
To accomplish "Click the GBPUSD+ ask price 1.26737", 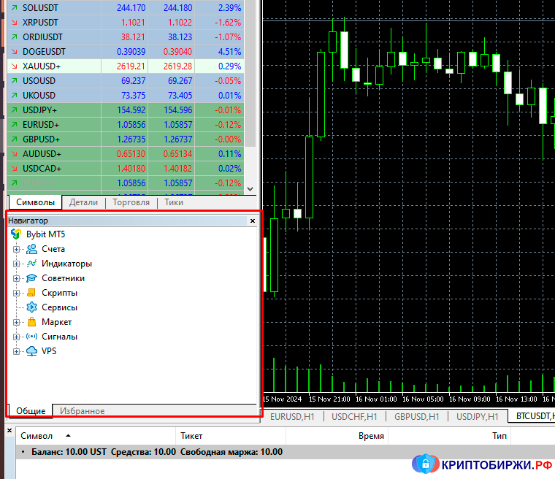I will pos(177,139).
